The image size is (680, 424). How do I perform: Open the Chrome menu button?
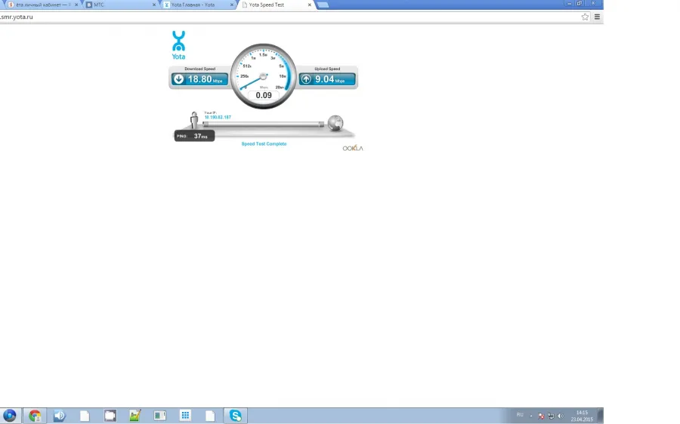597,17
